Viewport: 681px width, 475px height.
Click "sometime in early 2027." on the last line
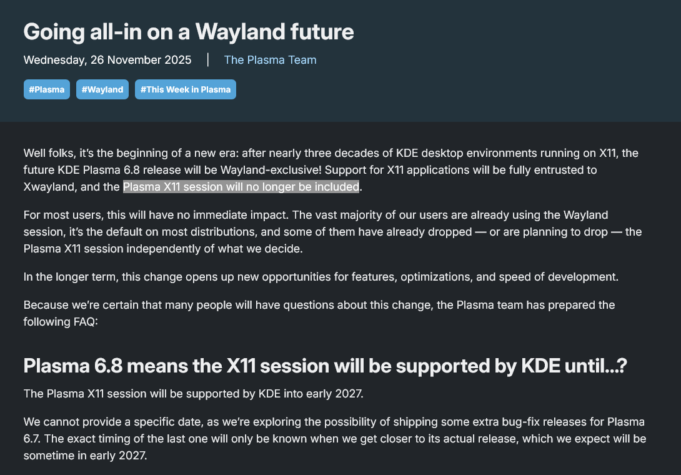85,456
